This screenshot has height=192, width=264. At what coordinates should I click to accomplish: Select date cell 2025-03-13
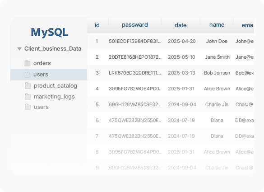[x=181, y=73]
